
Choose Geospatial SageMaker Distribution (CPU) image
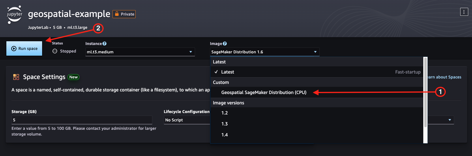click(264, 93)
